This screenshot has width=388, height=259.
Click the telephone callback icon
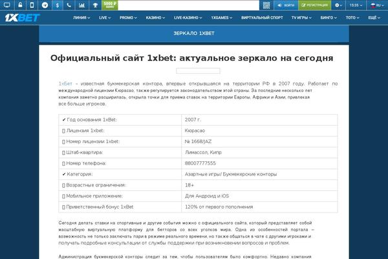(x=69, y=5)
